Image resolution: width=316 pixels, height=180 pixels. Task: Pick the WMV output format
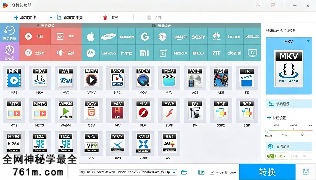click(x=91, y=78)
